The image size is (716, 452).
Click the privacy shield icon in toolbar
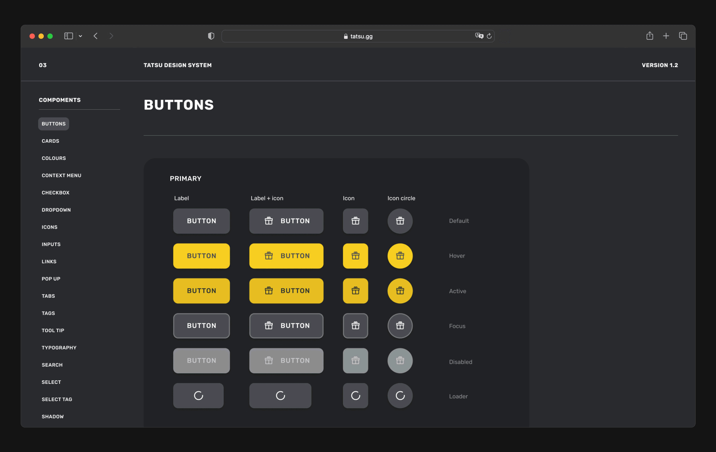211,36
